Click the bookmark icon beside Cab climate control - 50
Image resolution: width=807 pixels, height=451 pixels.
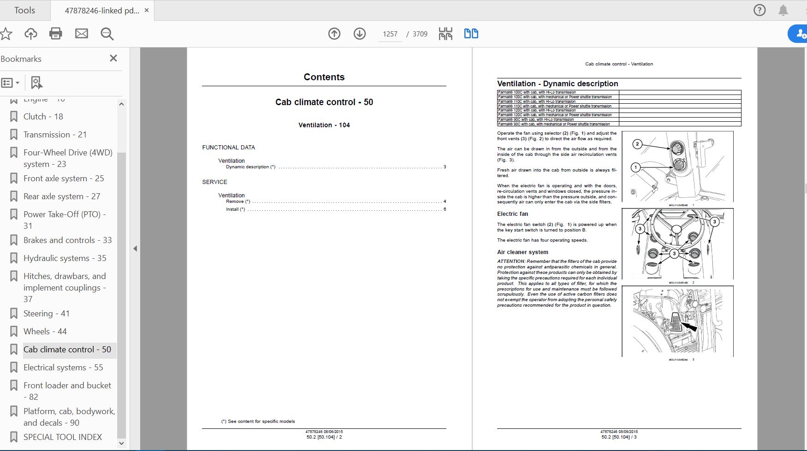pyautogui.click(x=14, y=350)
